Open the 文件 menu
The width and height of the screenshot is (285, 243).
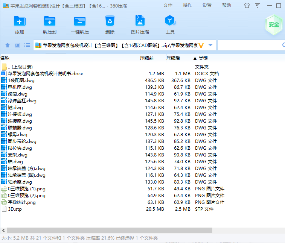click(x=168, y=5)
